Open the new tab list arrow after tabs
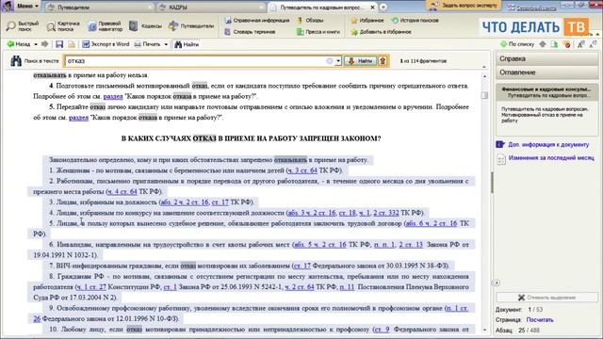 tap(383, 7)
